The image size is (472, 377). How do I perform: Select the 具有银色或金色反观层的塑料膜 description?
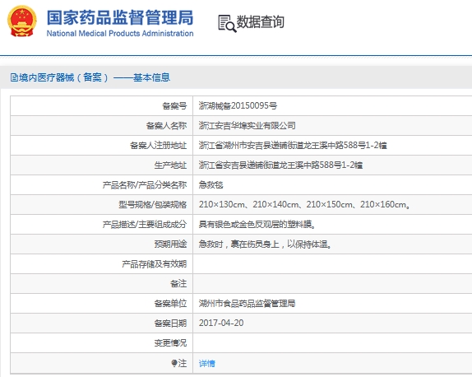[257, 225]
